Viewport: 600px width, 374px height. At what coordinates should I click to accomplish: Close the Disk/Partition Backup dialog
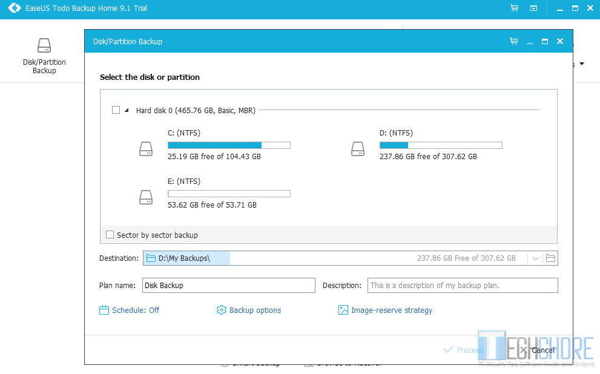point(560,41)
